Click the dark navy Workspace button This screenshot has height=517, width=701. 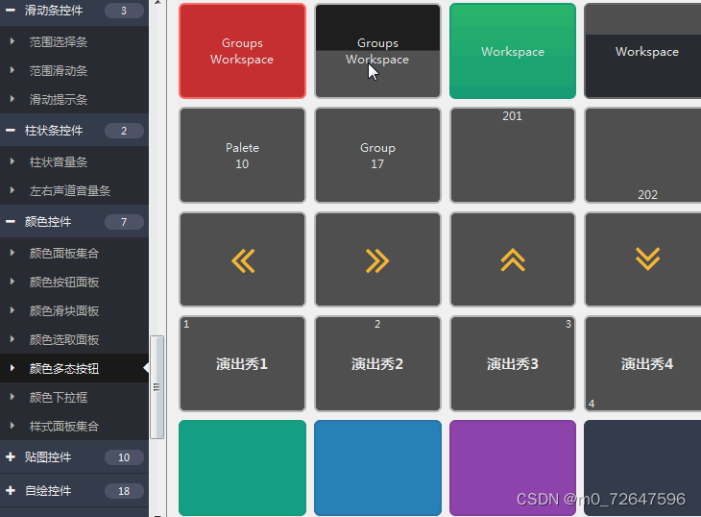coord(643,51)
